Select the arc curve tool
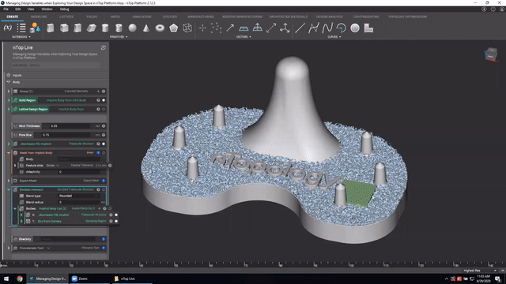Screen dimensions: 506x284 click(341, 28)
